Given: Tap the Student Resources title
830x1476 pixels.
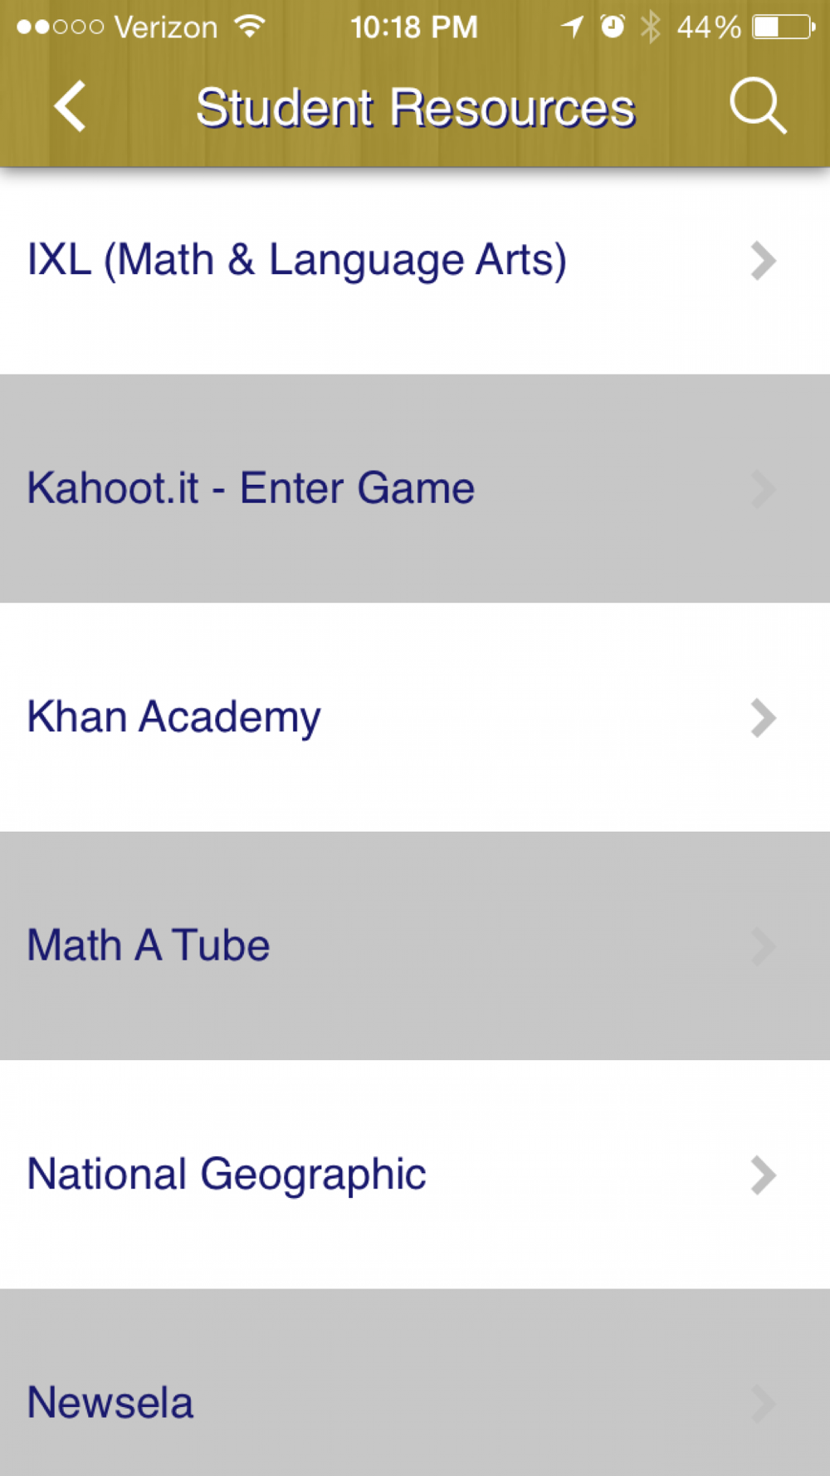Looking at the screenshot, I should (x=415, y=108).
